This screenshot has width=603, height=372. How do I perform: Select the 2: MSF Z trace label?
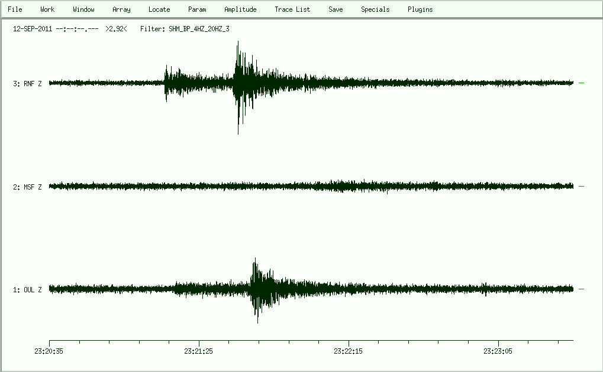click(x=27, y=187)
